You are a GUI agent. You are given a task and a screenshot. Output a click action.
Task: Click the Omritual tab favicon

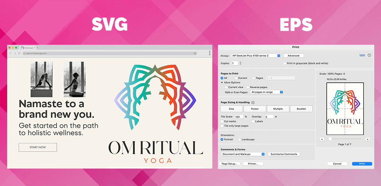[22, 48]
